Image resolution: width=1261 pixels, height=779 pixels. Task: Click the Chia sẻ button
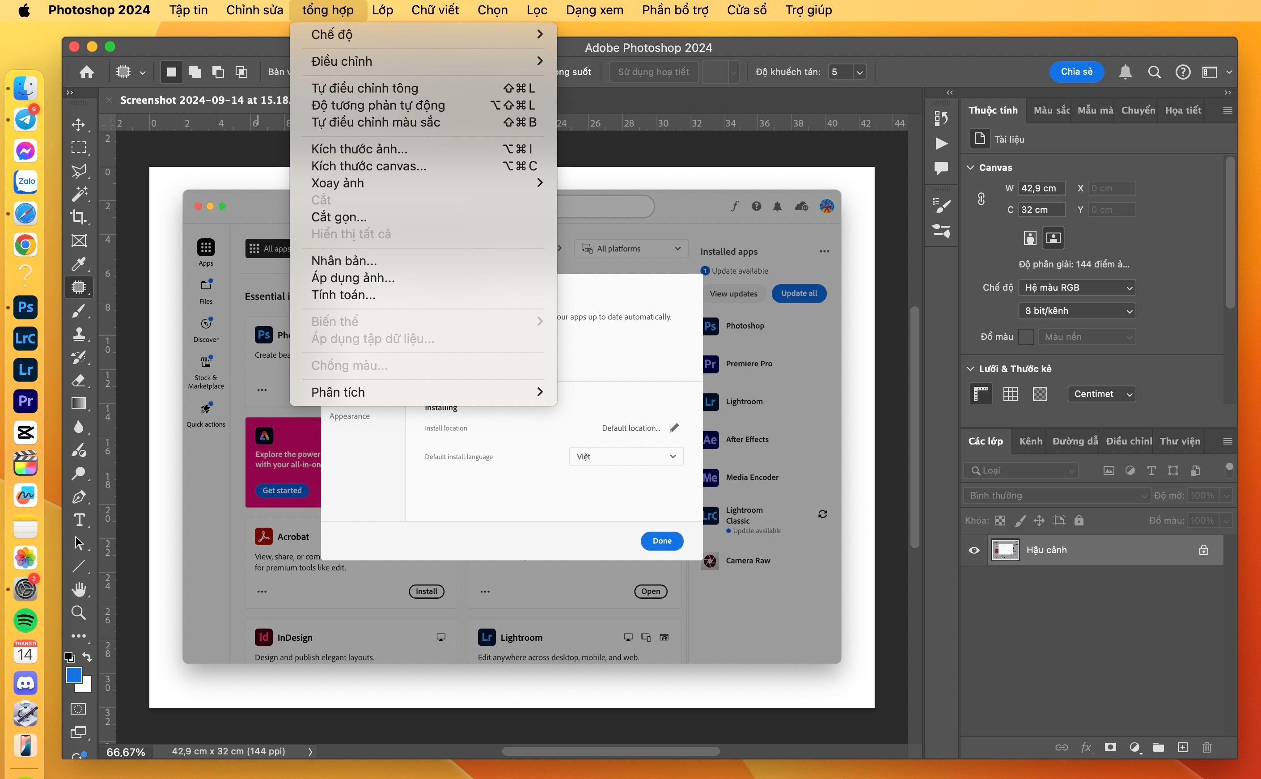click(1076, 72)
